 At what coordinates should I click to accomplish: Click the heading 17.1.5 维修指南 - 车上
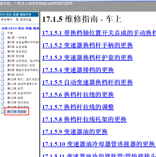tap(82, 19)
